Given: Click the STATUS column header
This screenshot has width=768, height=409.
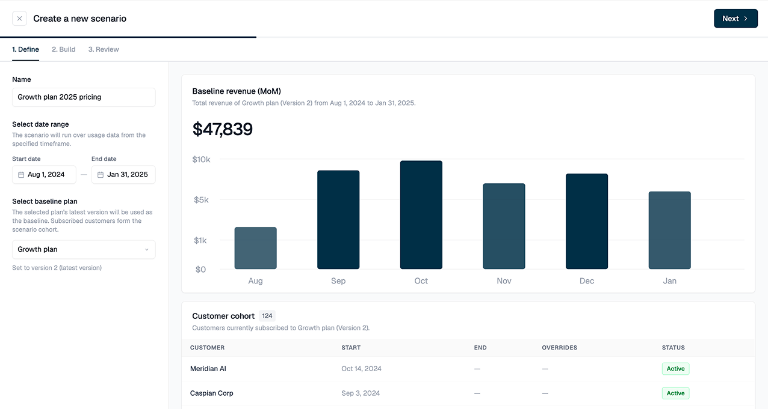Looking at the screenshot, I should (x=674, y=348).
